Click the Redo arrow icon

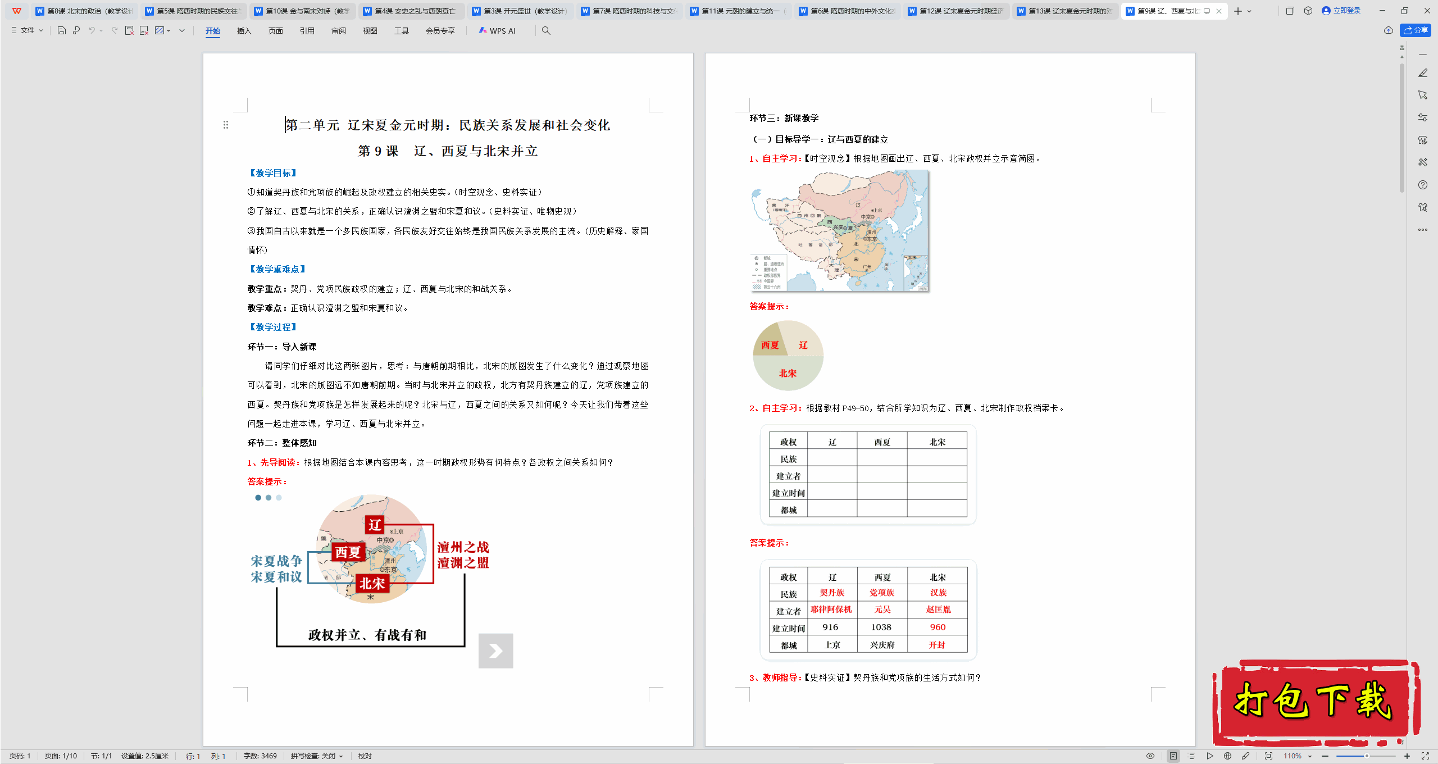[114, 31]
